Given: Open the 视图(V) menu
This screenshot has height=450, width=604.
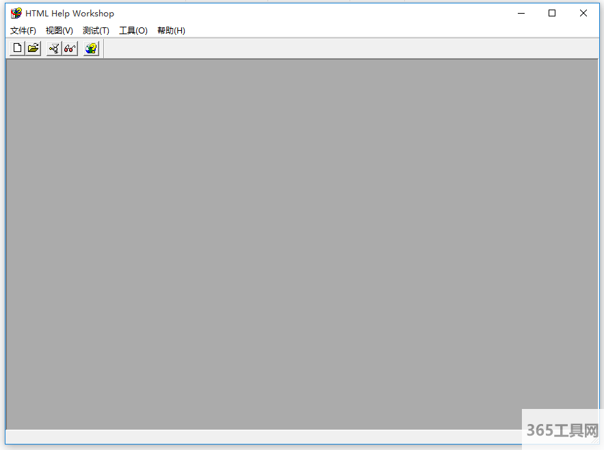Looking at the screenshot, I should pyautogui.click(x=60, y=31).
